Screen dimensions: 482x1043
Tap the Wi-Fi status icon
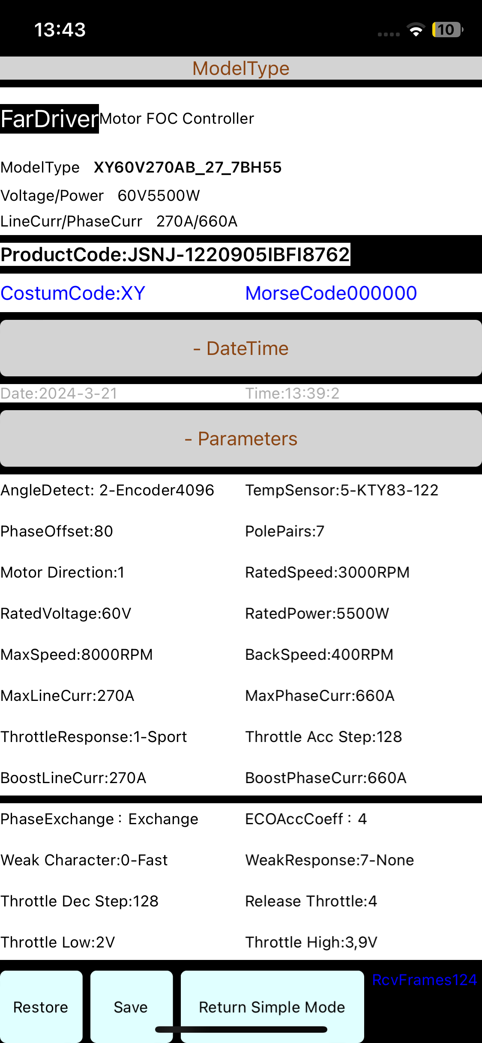click(x=416, y=30)
